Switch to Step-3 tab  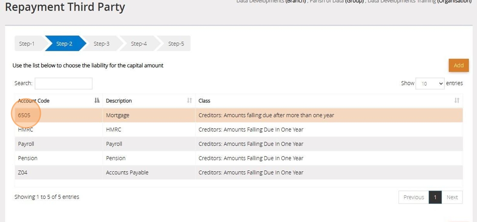point(101,43)
